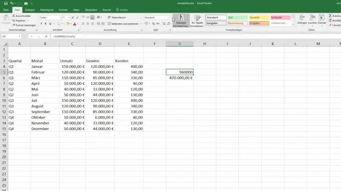Decrease font size with the smaller A icon
Screen dimensions: 341x191
click(x=77, y=17)
